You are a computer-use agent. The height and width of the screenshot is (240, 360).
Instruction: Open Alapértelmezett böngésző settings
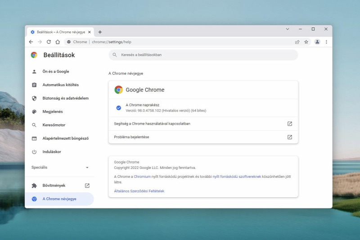pos(60,138)
